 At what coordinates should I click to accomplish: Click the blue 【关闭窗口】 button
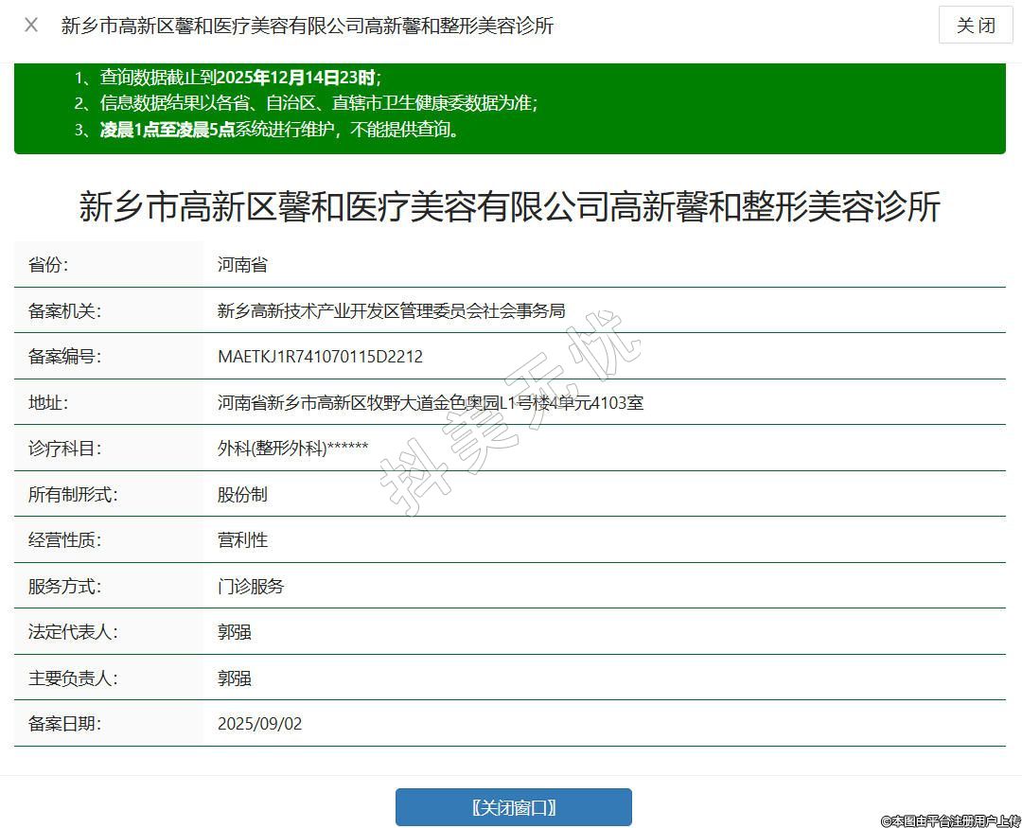tap(513, 807)
